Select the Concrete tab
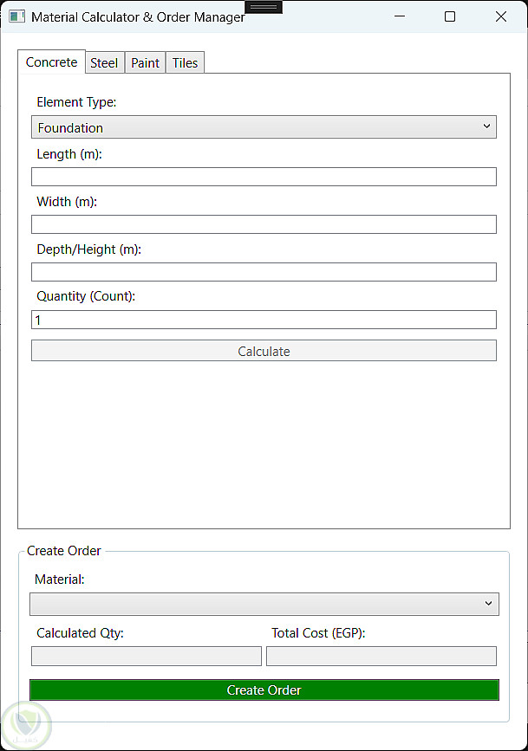The width and height of the screenshot is (528, 751). tap(51, 62)
